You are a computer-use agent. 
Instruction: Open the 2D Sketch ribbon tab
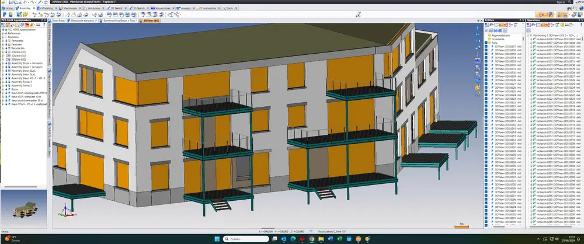116,8
